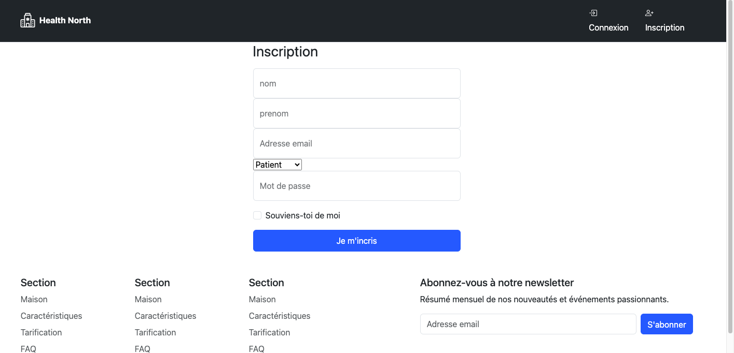
Task: Focus the 'prenom' input field
Action: pos(356,113)
